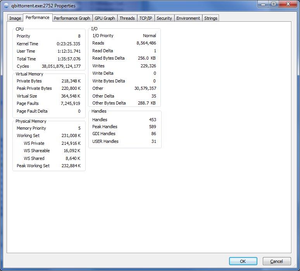Click the Other Delta value 35
300x271 pixels.
[154, 96]
